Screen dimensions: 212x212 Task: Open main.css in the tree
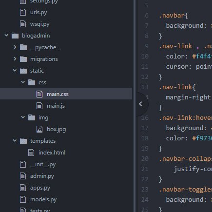pyautogui.click(x=58, y=94)
